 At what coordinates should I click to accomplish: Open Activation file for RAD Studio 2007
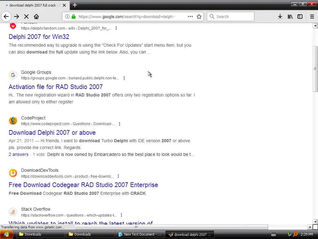coord(56,87)
